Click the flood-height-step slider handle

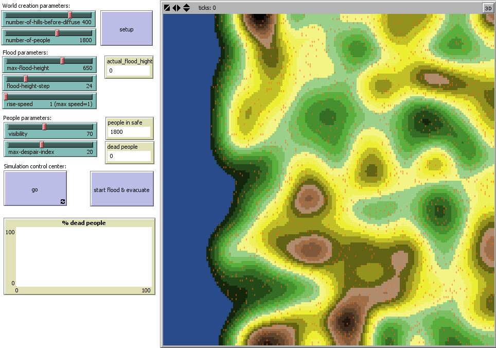[x=26, y=79]
